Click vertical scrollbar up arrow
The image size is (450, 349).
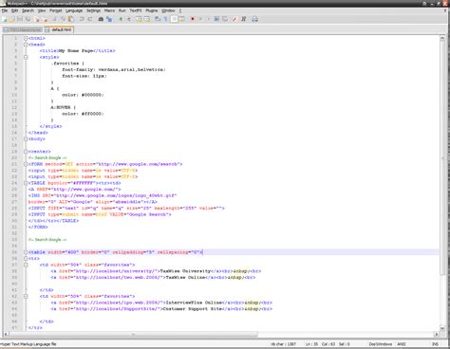click(x=442, y=39)
